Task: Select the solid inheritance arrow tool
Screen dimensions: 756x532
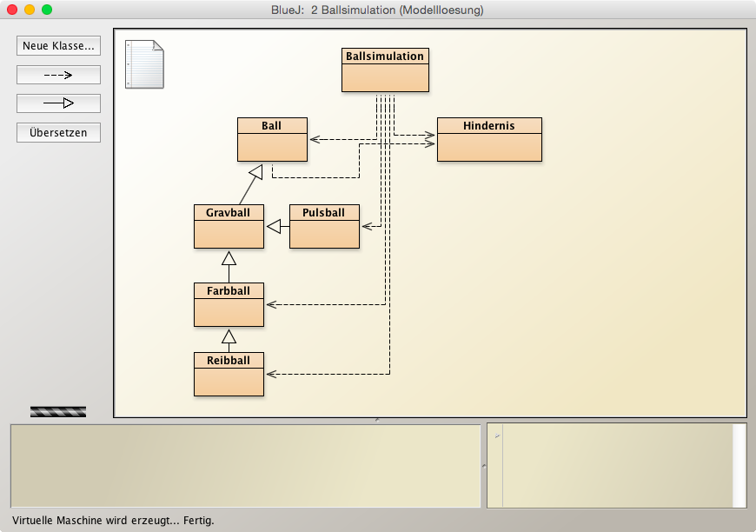Action: tap(58, 103)
